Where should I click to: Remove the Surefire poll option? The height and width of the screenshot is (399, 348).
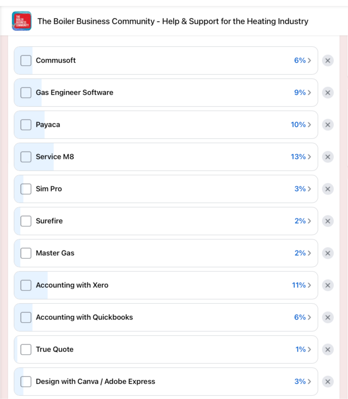[328, 221]
